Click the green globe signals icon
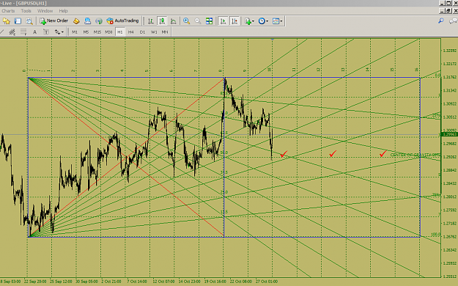 [99, 21]
